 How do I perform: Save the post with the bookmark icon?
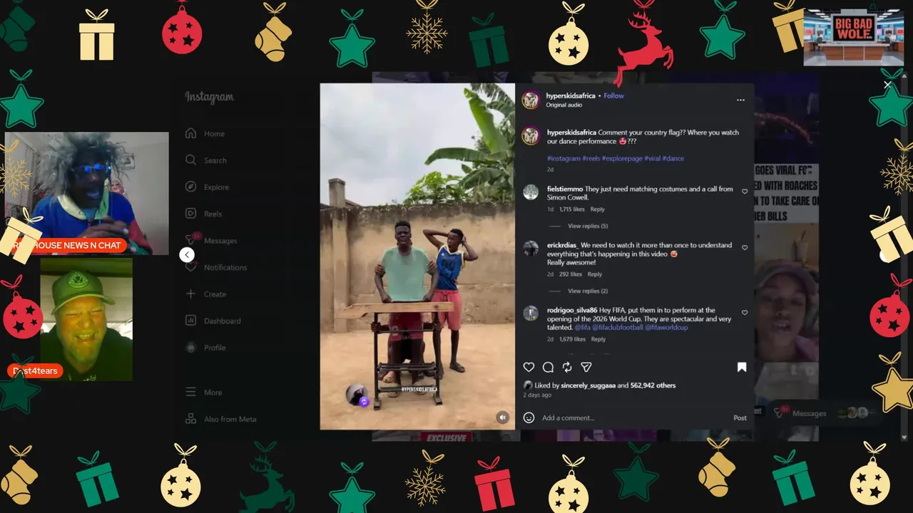click(742, 367)
